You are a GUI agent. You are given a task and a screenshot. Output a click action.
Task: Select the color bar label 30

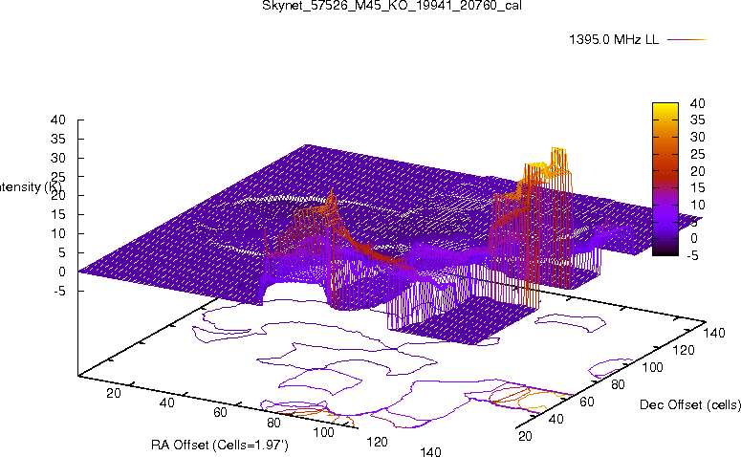coord(698,137)
